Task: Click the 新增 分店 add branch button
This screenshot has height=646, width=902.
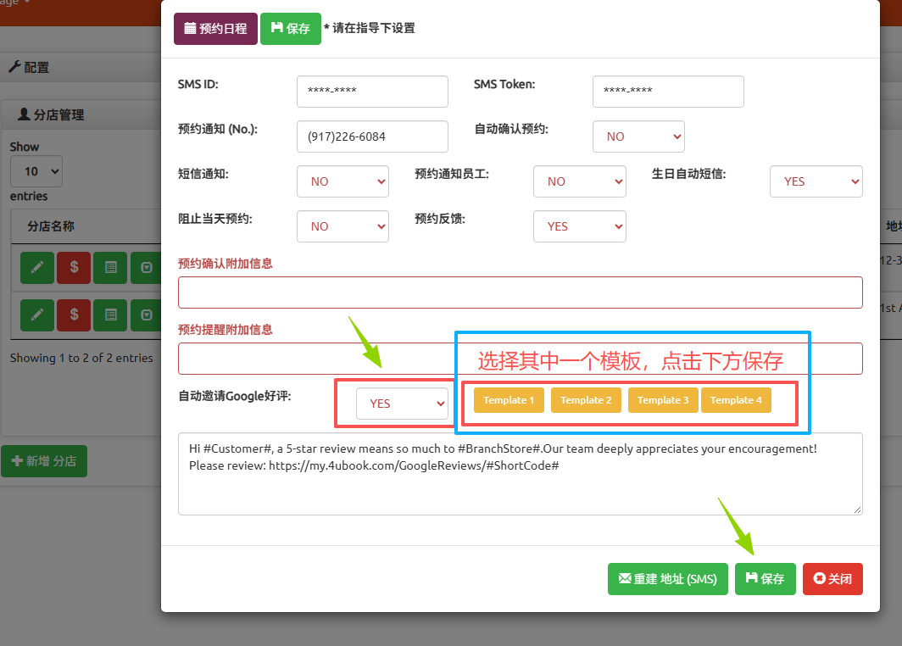Action: click(x=44, y=461)
